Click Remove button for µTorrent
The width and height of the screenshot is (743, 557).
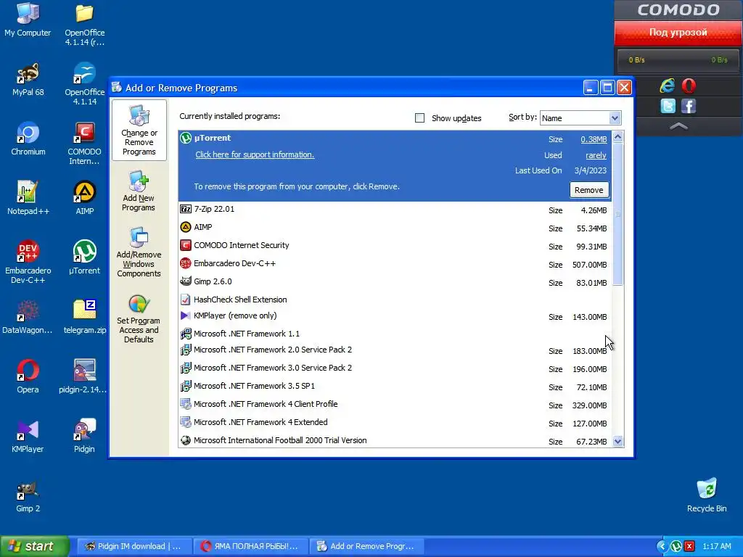pyautogui.click(x=589, y=190)
